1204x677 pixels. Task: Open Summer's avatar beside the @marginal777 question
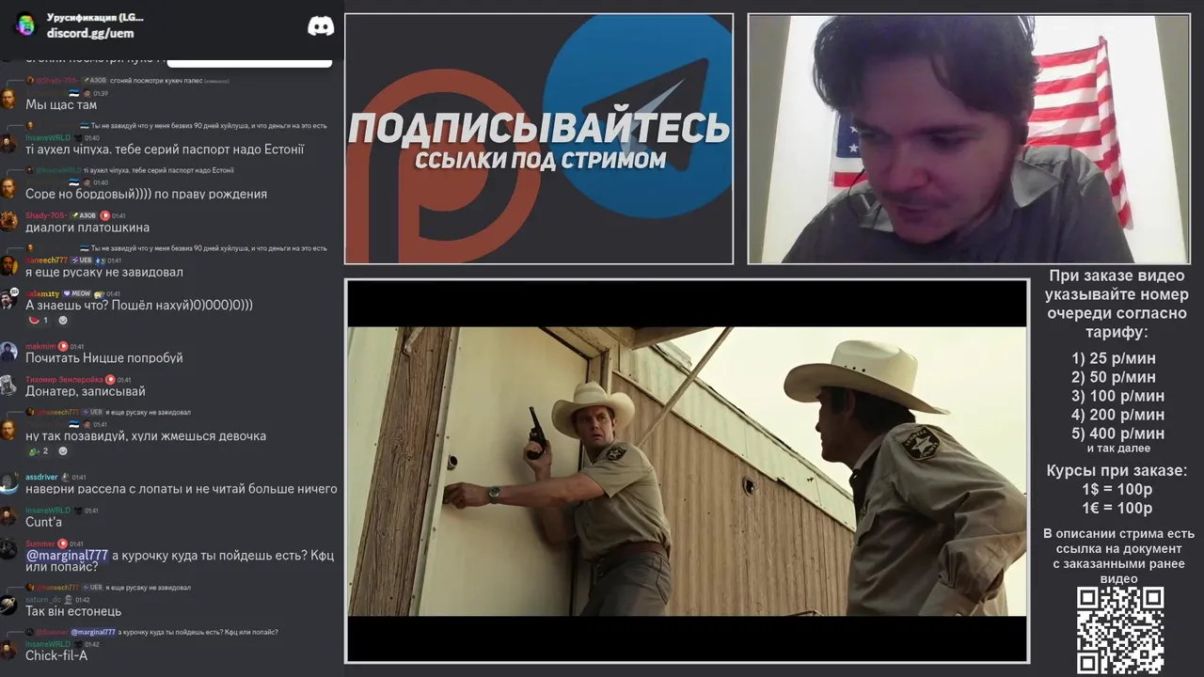point(8,549)
